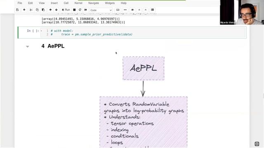Cut the selected cell with scissors icon
Screen dimensions: 264x148
coord(31,10)
